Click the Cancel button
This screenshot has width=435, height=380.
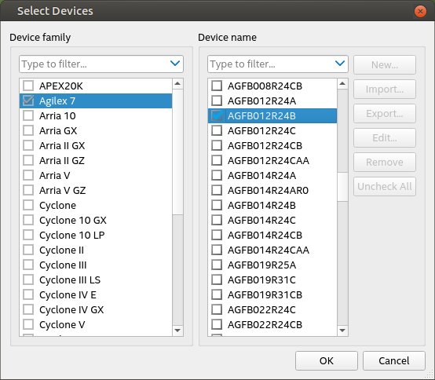pyautogui.click(x=394, y=361)
